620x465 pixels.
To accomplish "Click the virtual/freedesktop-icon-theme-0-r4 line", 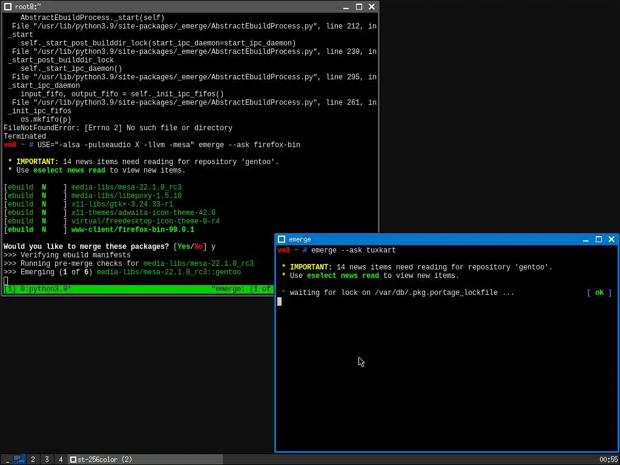I will (111, 221).
